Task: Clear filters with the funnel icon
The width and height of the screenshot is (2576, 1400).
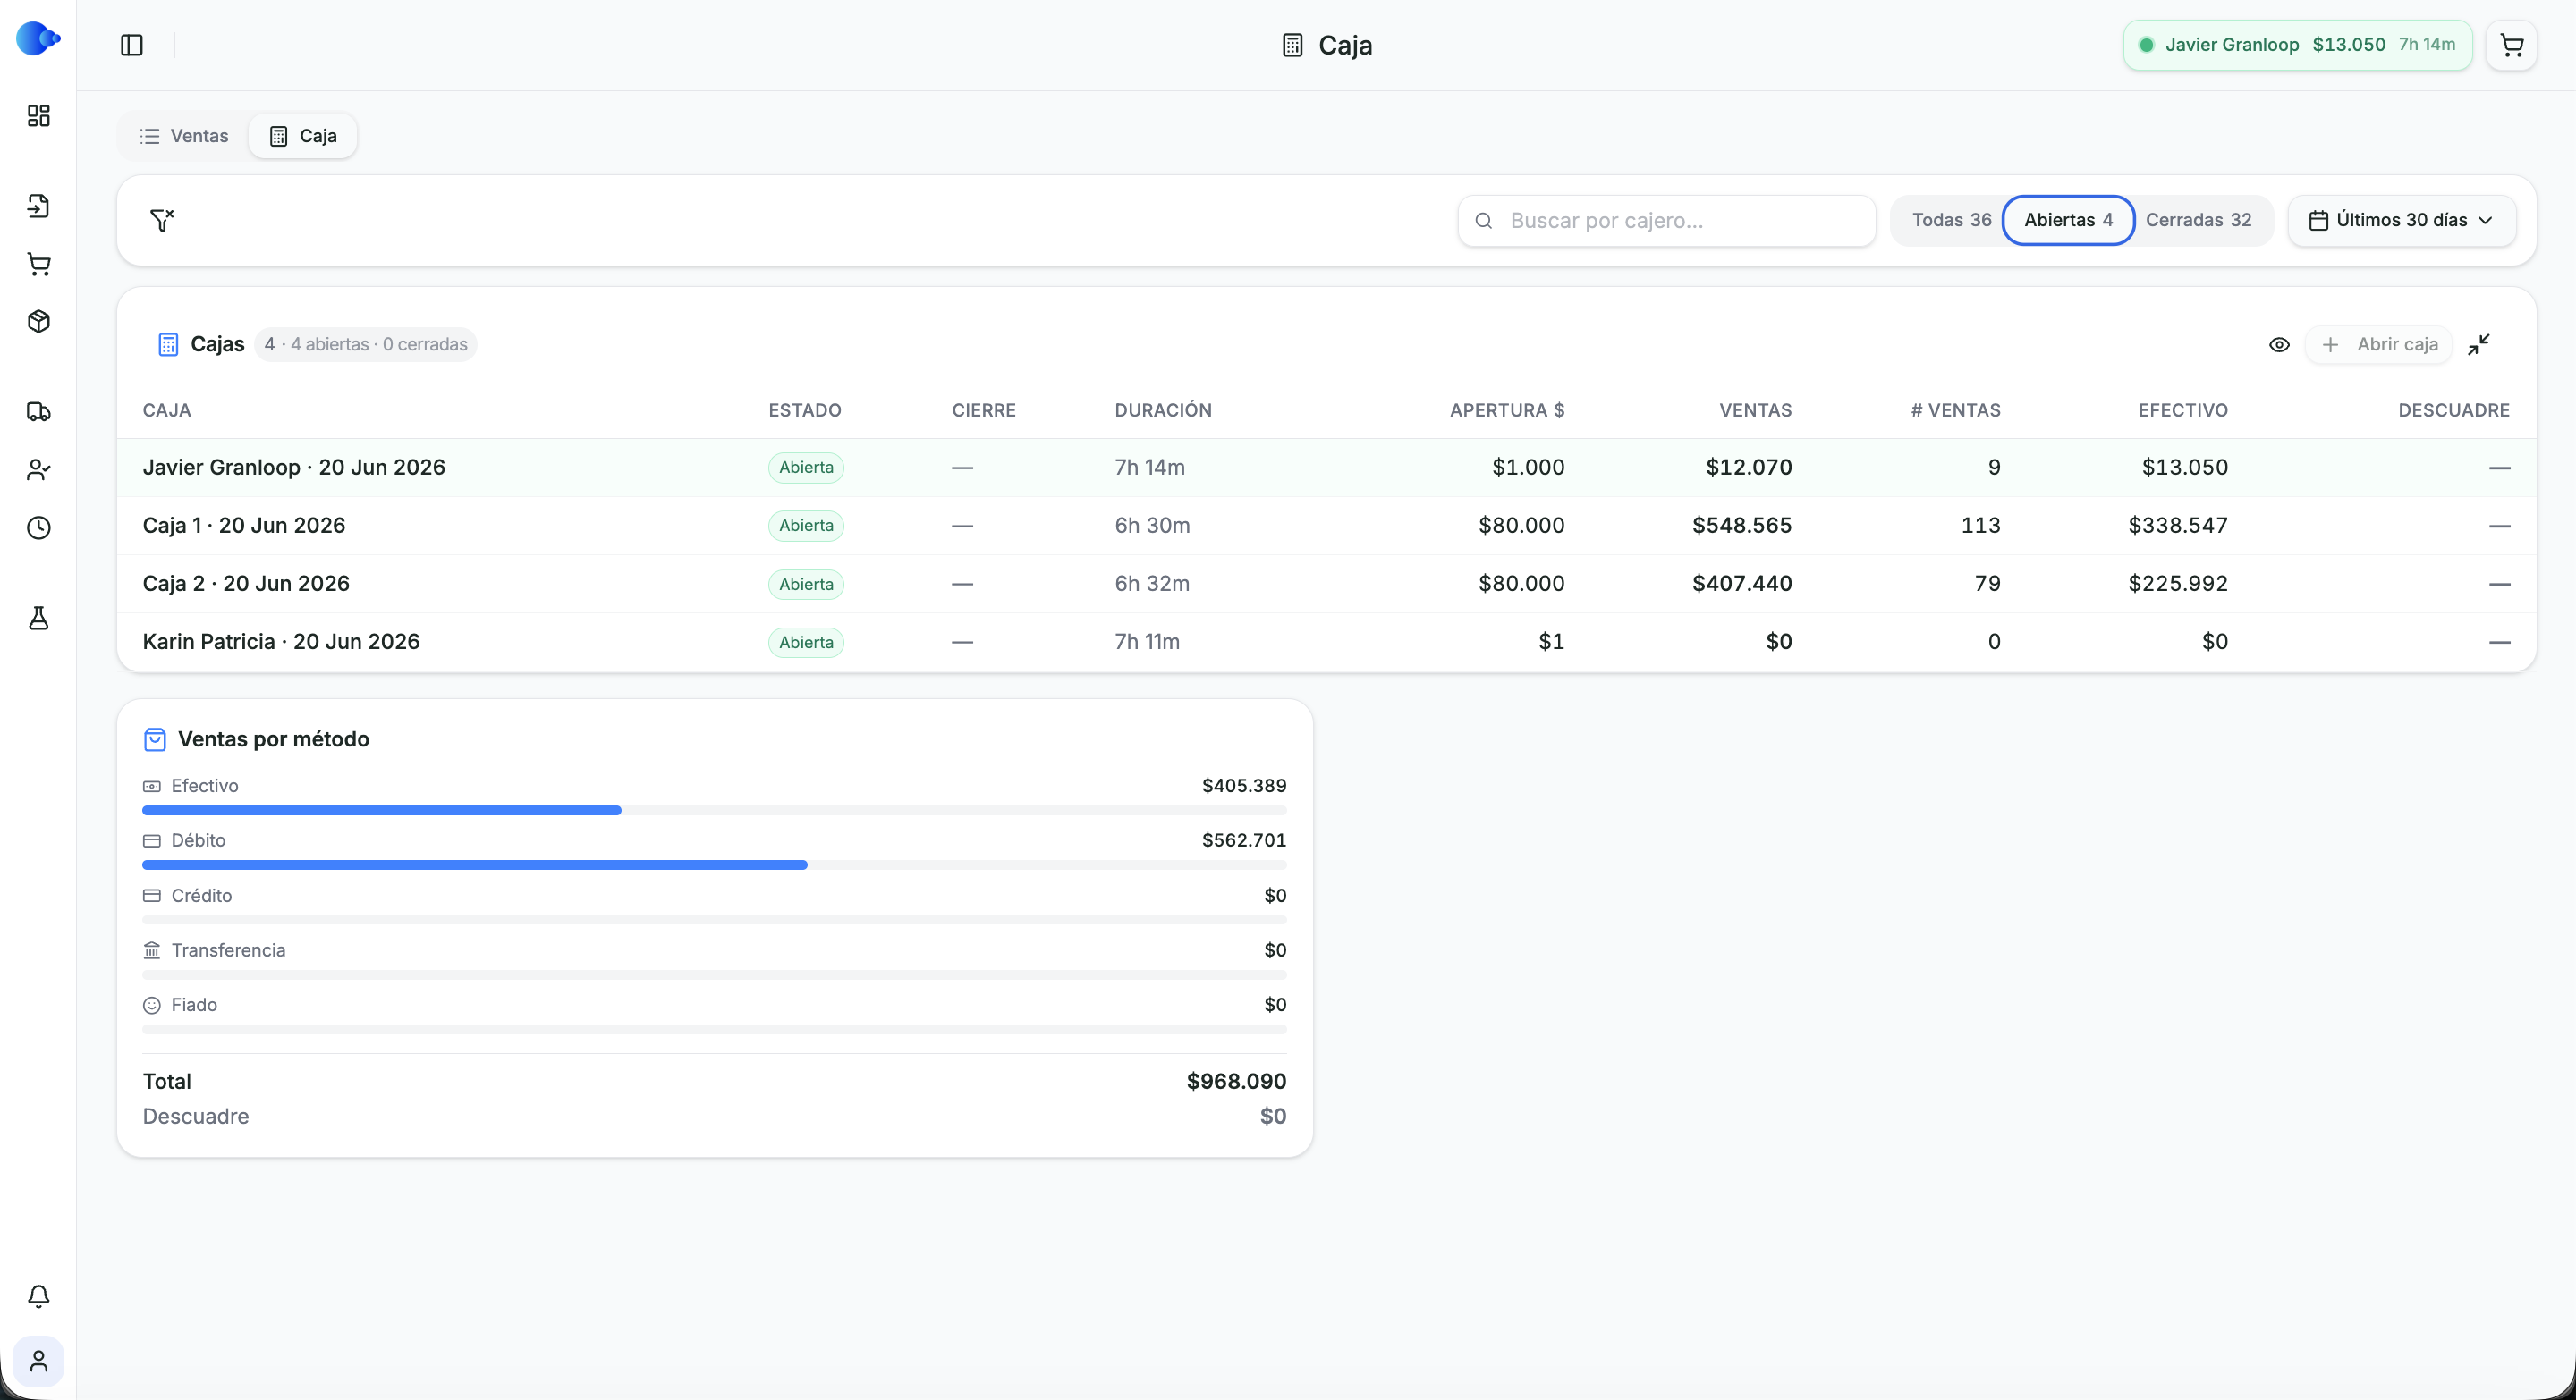Action: (x=162, y=220)
